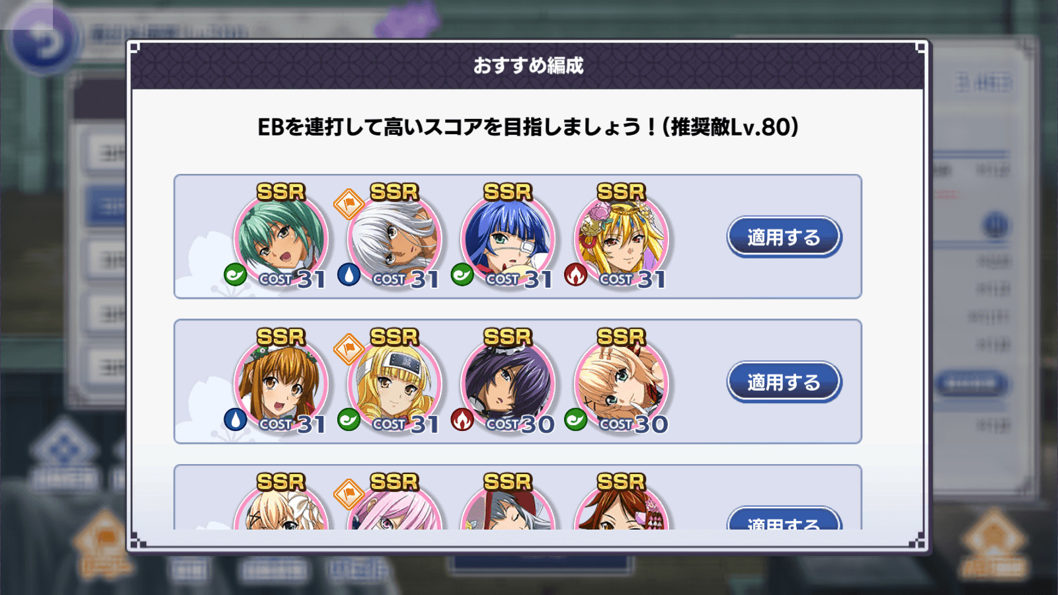The width and height of the screenshot is (1058, 595).
Task: Select the blonde flower-crown SSR character
Action: pos(622,237)
